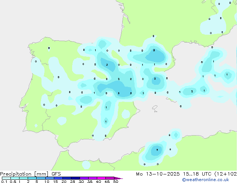The width and height of the screenshot is (237, 183).
Task: Click the legend swatch between 1 and 2
Action: pyautogui.click(x=24, y=178)
